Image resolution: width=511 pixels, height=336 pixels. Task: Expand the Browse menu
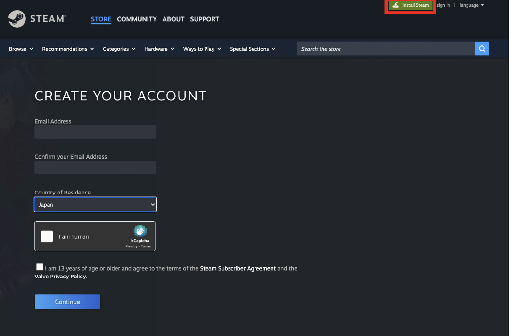pyautogui.click(x=21, y=49)
